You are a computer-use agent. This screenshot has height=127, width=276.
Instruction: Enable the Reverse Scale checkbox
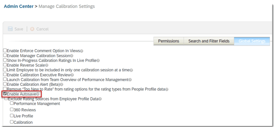click(5, 65)
